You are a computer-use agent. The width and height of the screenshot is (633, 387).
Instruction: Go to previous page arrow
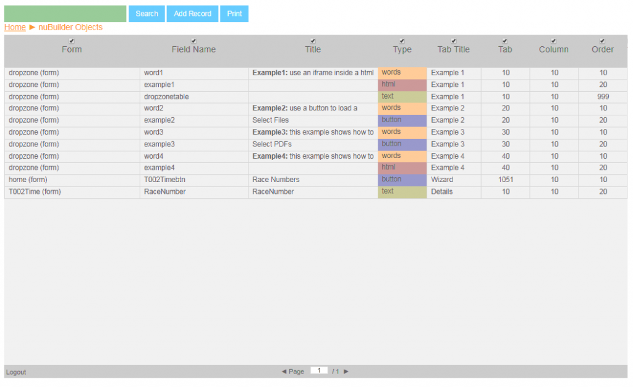point(284,372)
